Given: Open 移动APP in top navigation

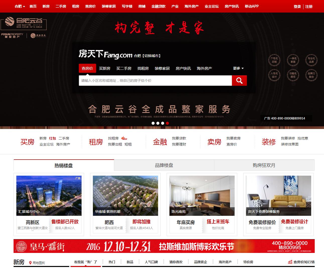Looking at the screenshot, I should (x=252, y=6).
